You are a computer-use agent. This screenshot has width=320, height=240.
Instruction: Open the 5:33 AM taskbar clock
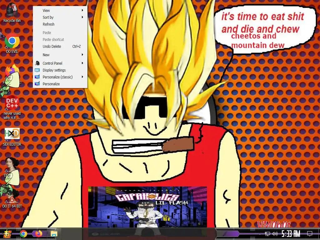click(291, 234)
